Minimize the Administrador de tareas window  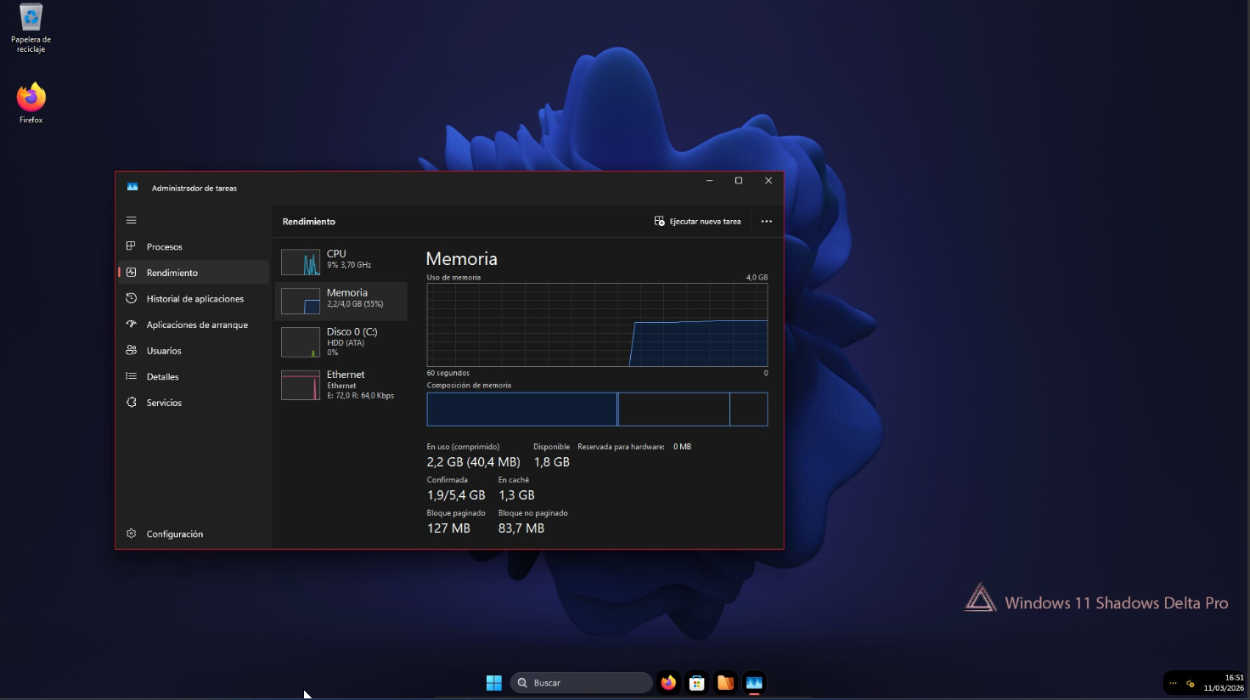tap(709, 181)
